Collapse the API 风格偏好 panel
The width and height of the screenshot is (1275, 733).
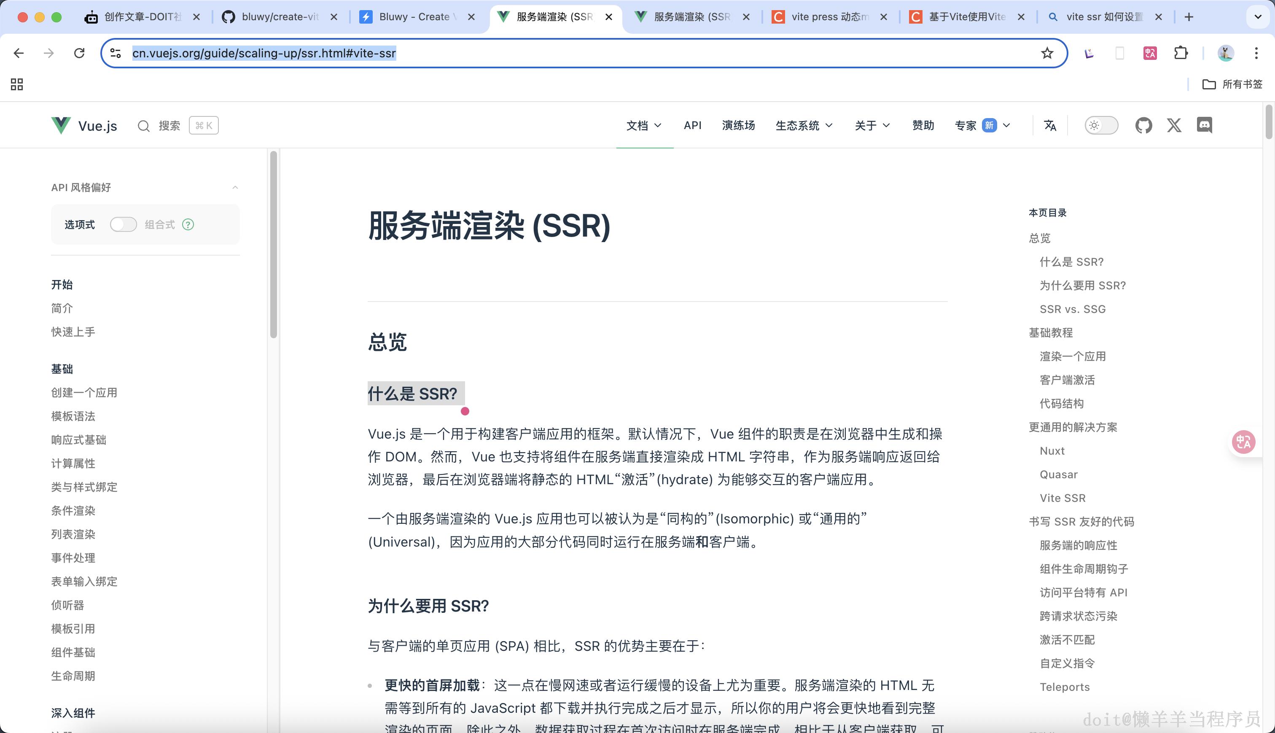[235, 187]
